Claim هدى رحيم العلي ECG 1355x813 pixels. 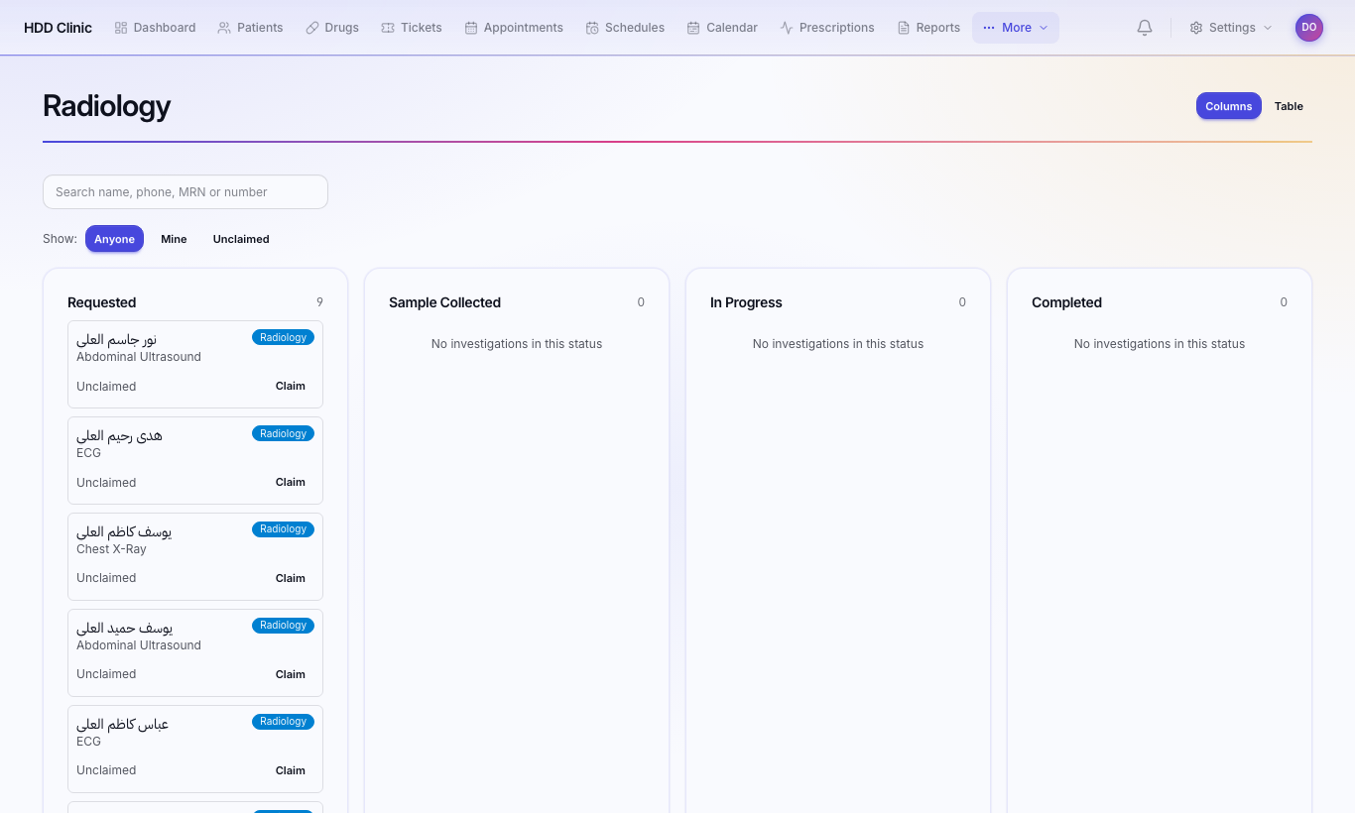[291, 483]
